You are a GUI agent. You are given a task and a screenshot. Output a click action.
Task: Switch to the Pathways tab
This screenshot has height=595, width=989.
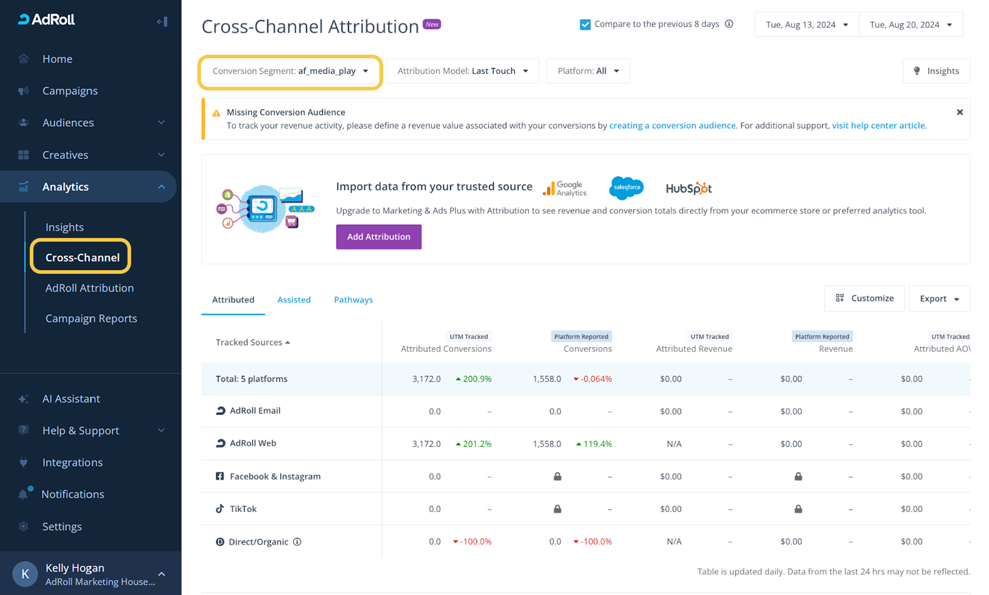click(x=353, y=300)
